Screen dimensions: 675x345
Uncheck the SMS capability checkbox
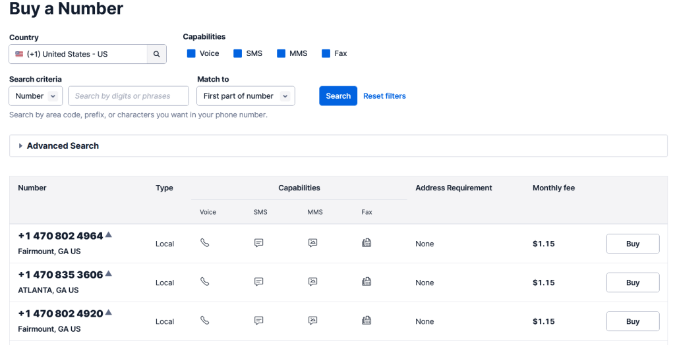pos(237,53)
